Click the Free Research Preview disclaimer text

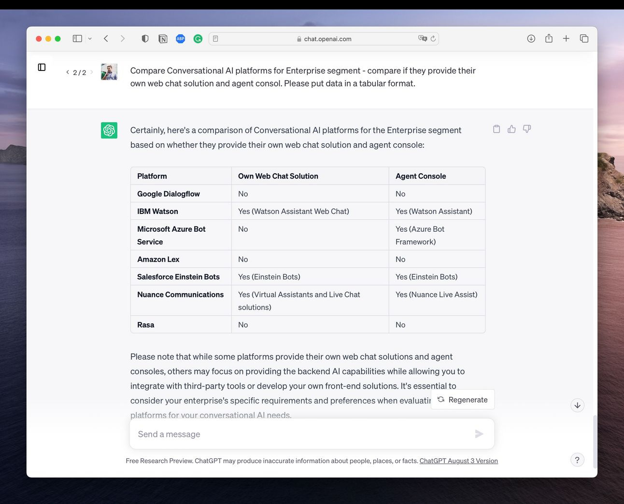click(272, 461)
